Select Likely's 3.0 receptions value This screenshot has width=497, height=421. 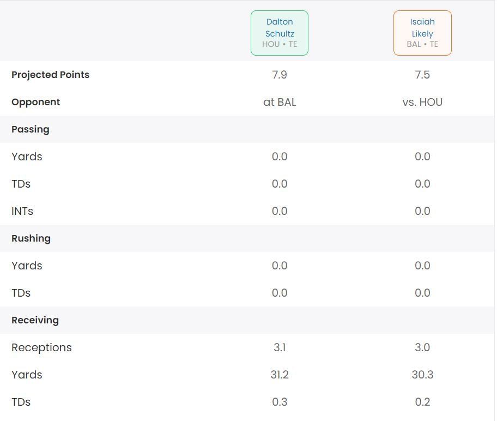pos(422,347)
